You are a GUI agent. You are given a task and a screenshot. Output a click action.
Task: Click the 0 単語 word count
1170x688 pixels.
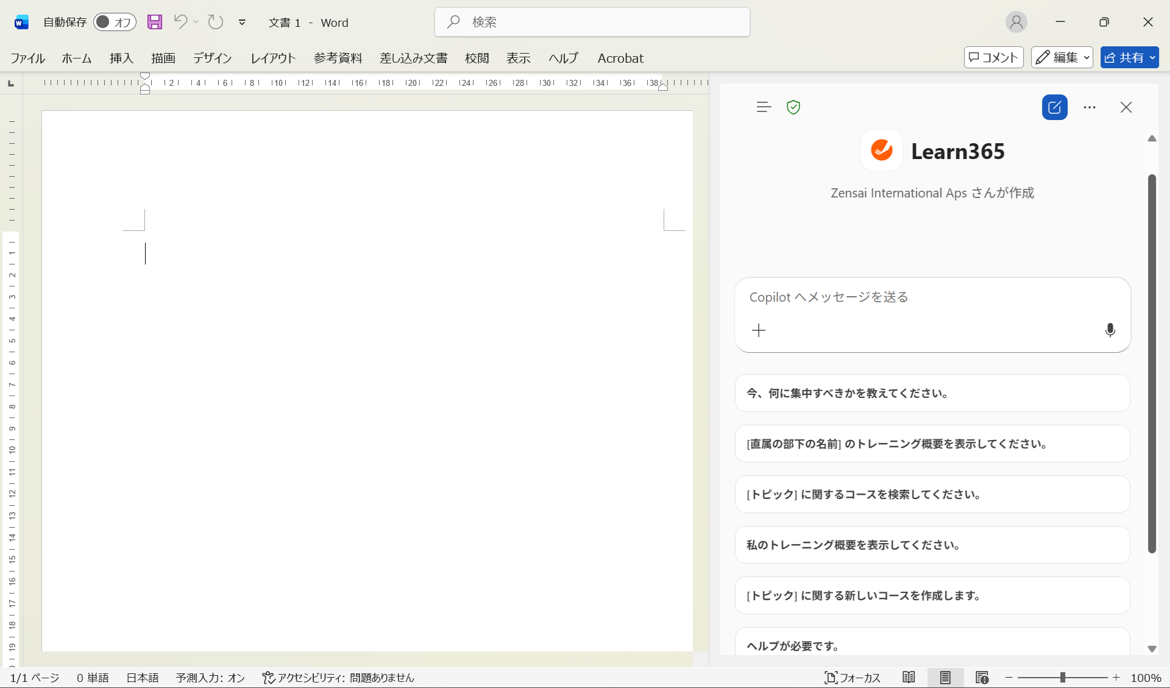[93, 678]
